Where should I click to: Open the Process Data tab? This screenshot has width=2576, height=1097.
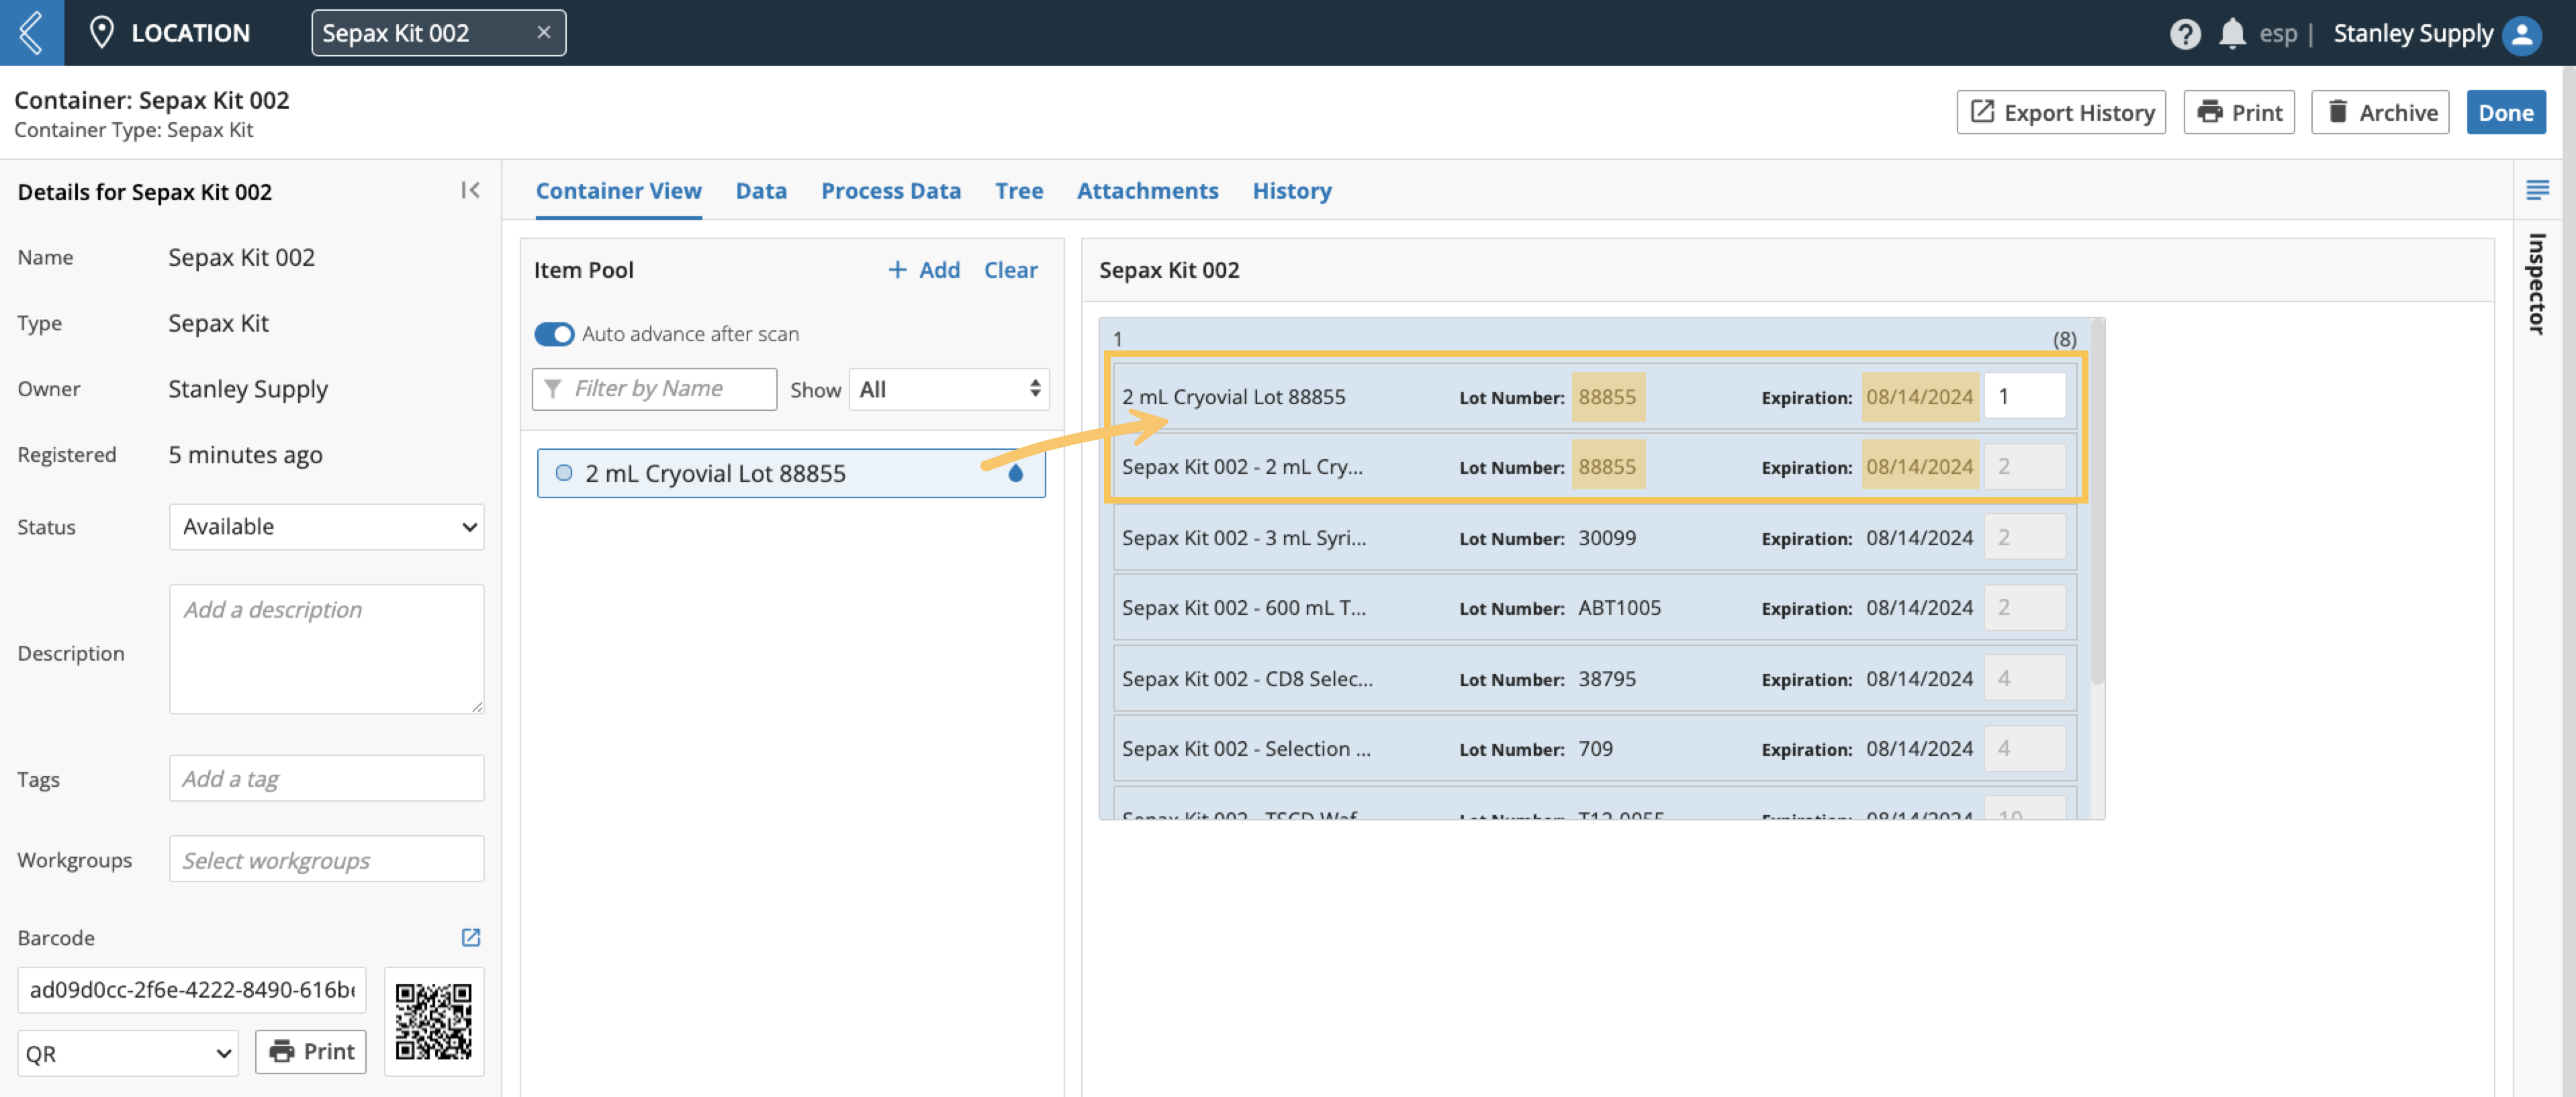tap(890, 190)
